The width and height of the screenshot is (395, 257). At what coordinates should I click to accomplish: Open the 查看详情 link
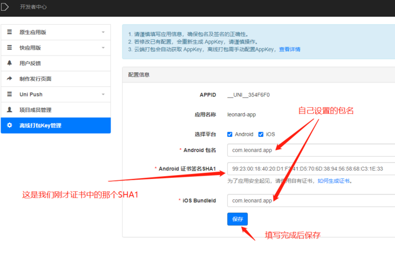tap(290, 49)
